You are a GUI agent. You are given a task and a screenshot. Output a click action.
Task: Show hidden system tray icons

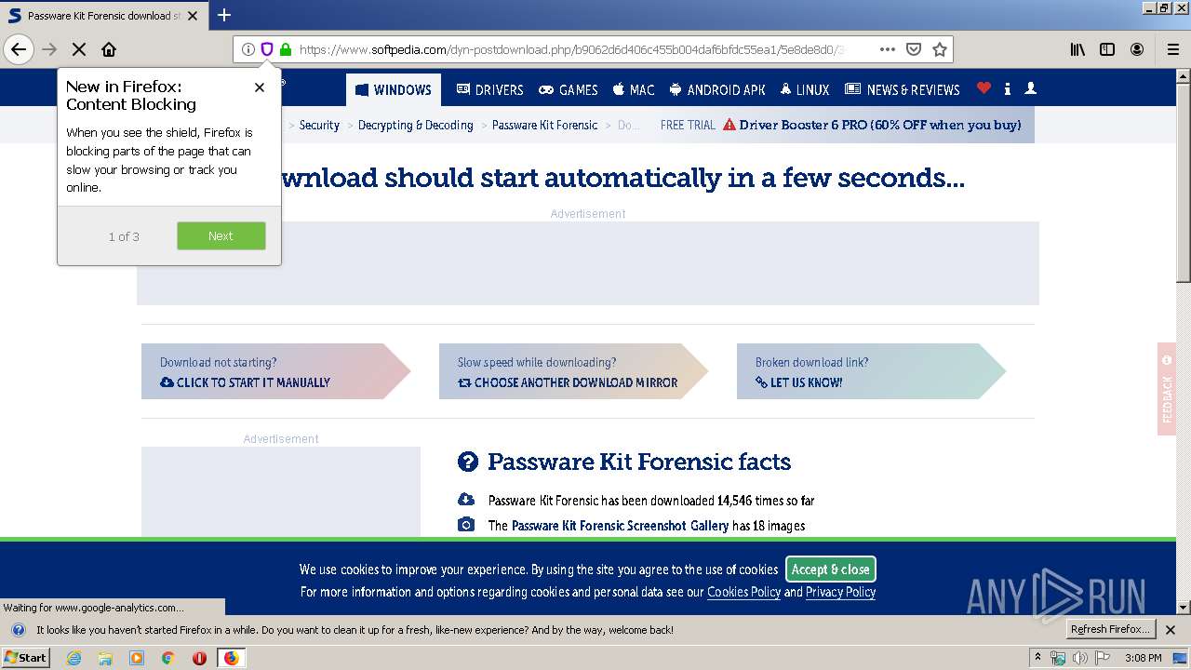pos(1037,658)
